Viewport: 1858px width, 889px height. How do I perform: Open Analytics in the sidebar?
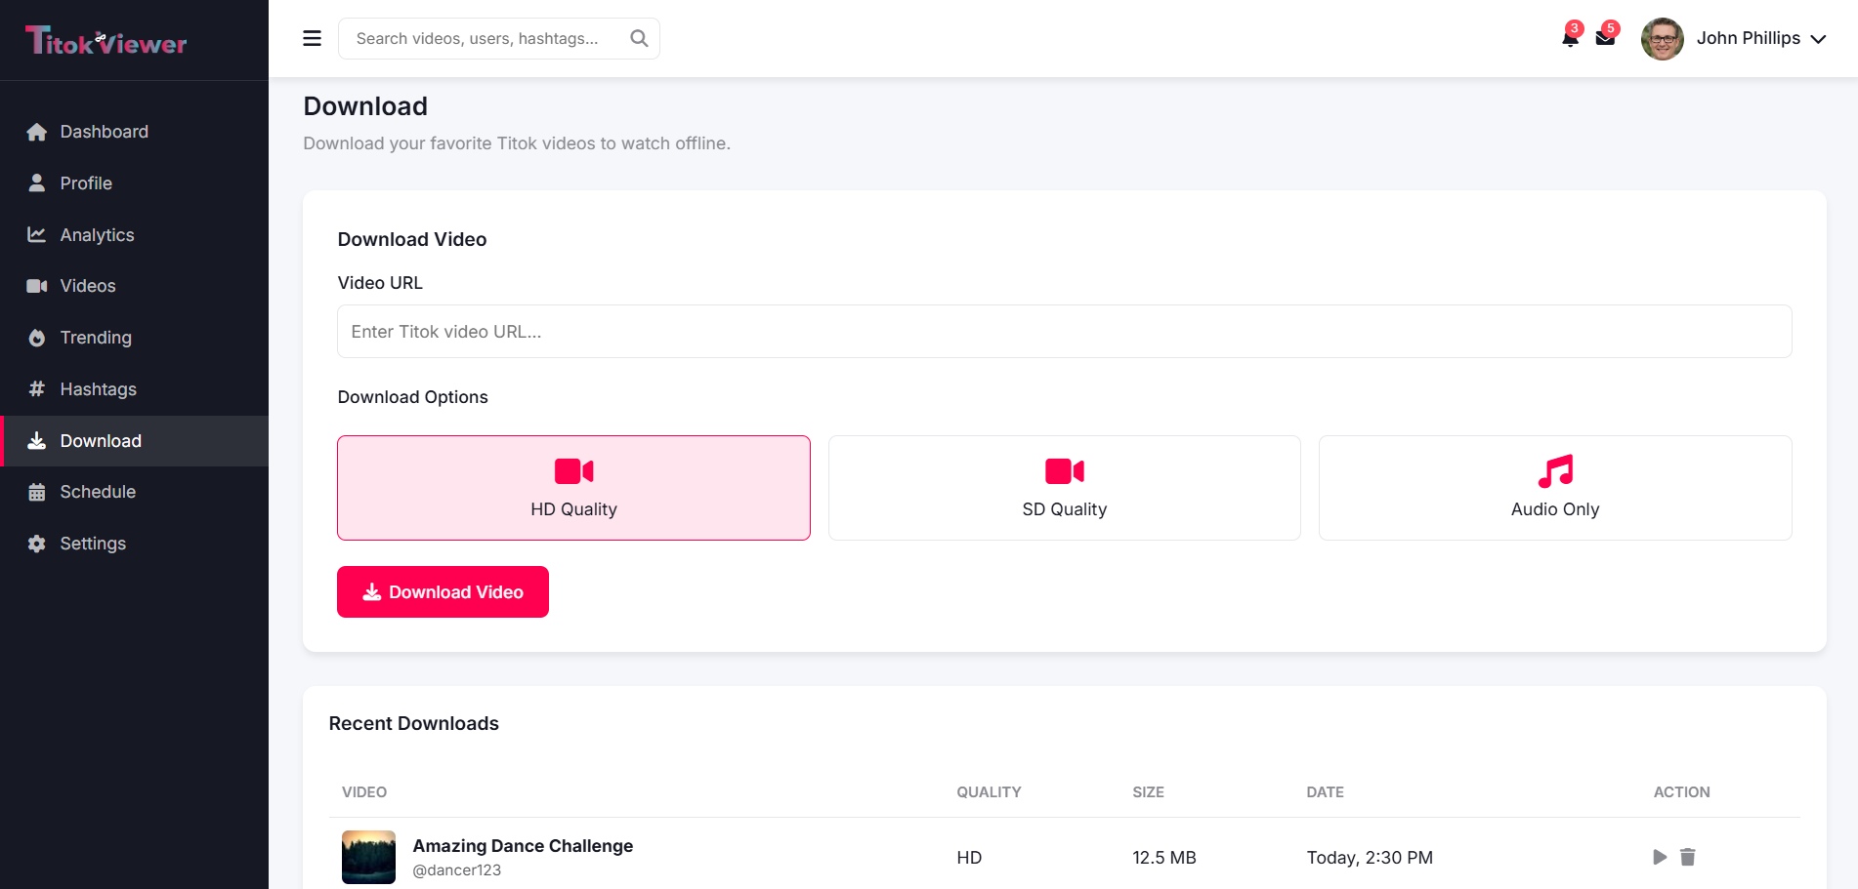point(97,235)
